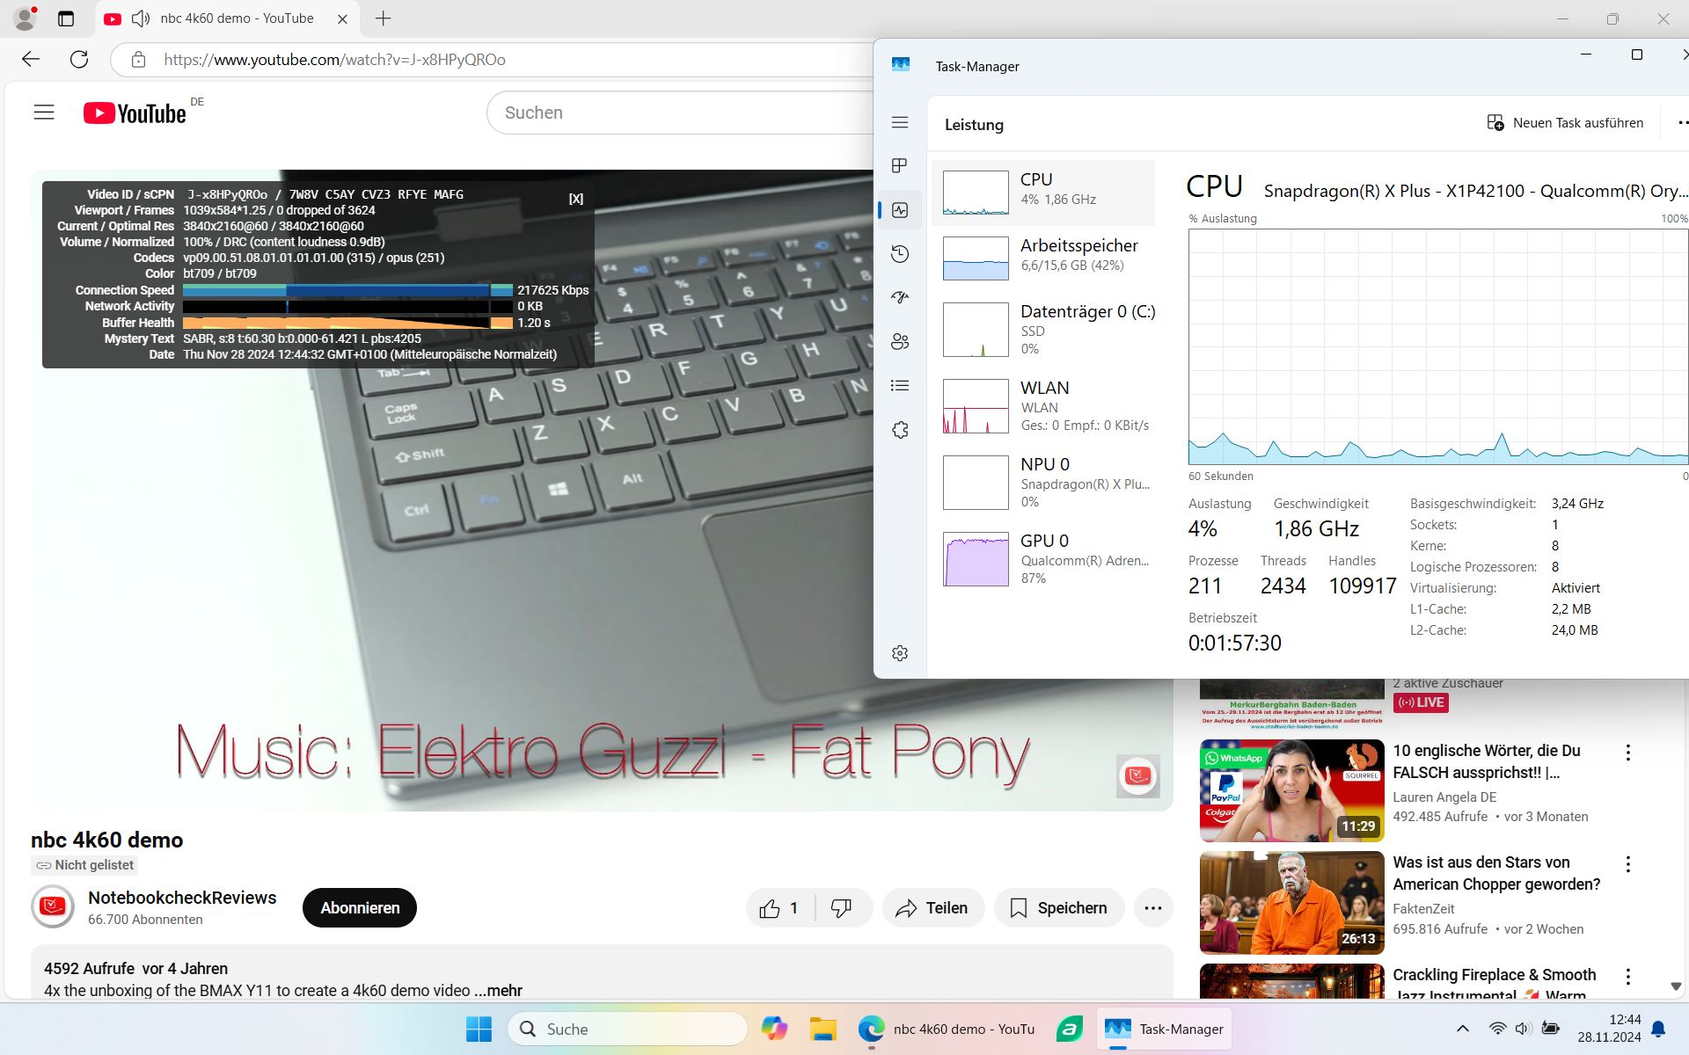Open American Chopper video thumbnail

(x=1291, y=902)
